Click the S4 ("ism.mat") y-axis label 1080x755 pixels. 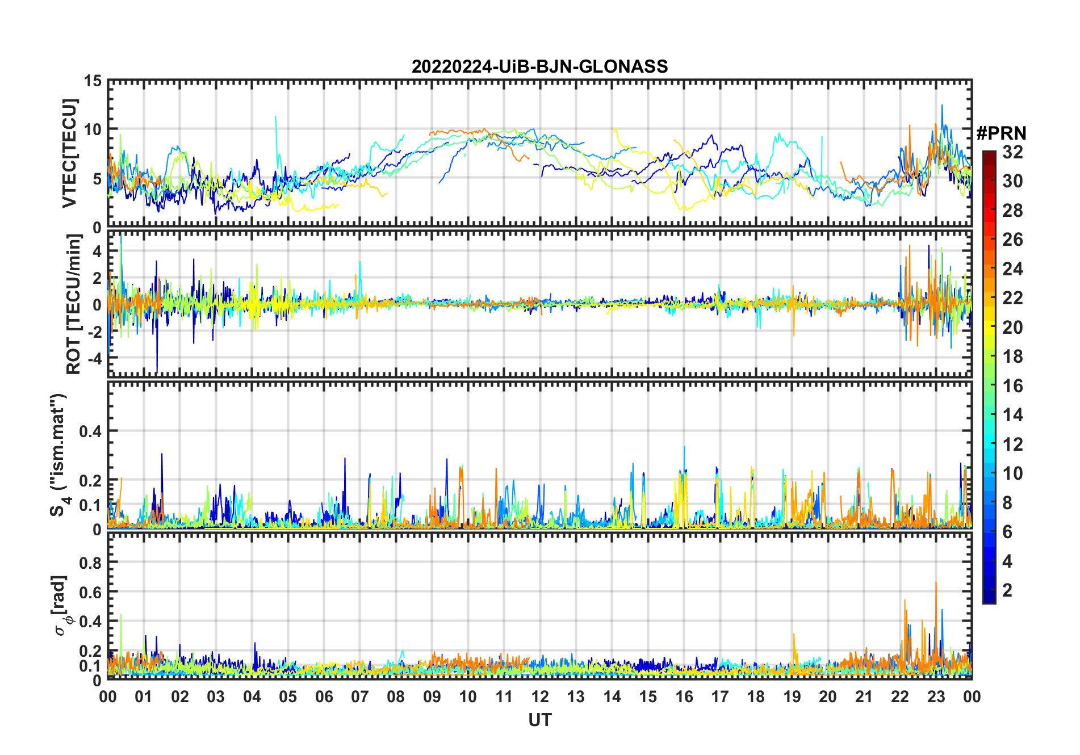click(59, 455)
